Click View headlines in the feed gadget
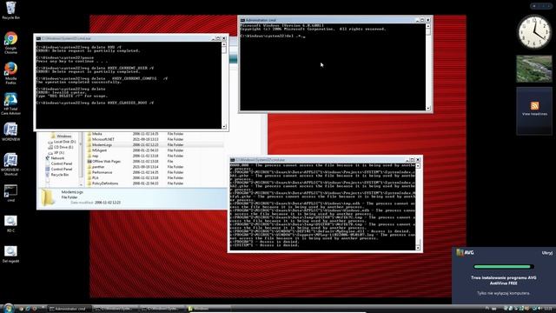This screenshot has height=313, width=556. [535, 114]
